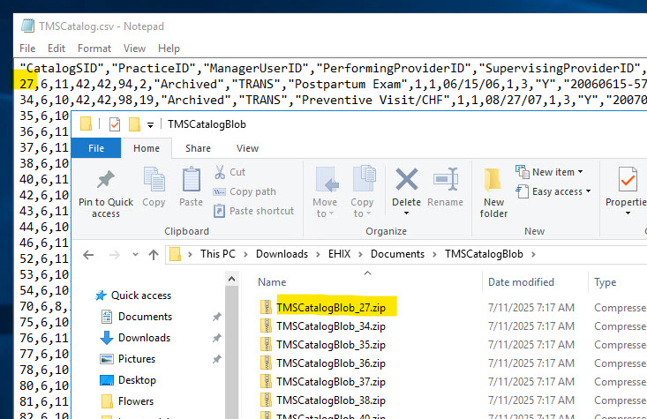Select Quick access in navigation pane
This screenshot has height=419, width=647.
pyautogui.click(x=133, y=296)
